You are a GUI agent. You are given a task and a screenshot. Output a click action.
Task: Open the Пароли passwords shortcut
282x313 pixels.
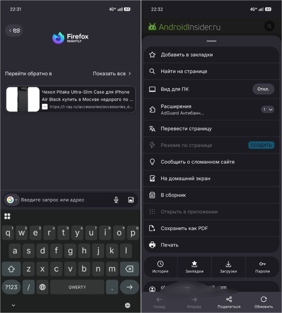pyautogui.click(x=262, y=267)
